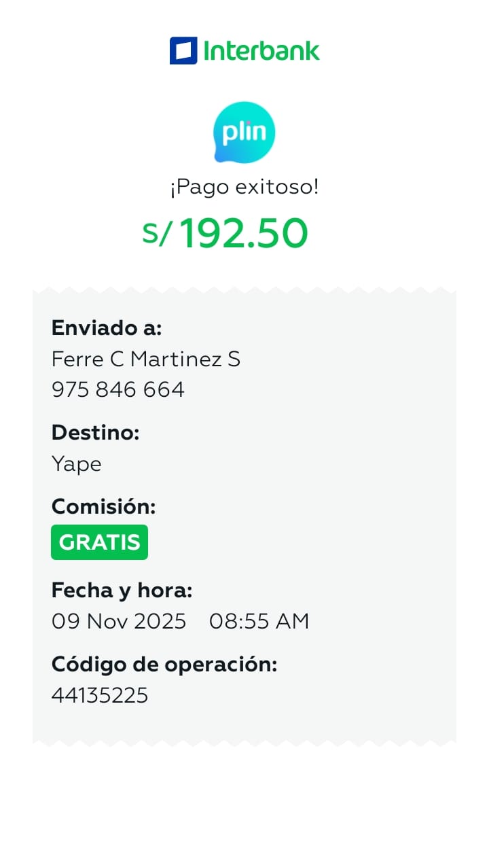Viewport: 489px width, 863px height.
Task: Click the Enviado a: label
Action: coord(107,328)
